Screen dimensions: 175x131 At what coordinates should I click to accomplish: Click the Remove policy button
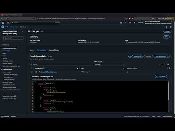[148, 56]
